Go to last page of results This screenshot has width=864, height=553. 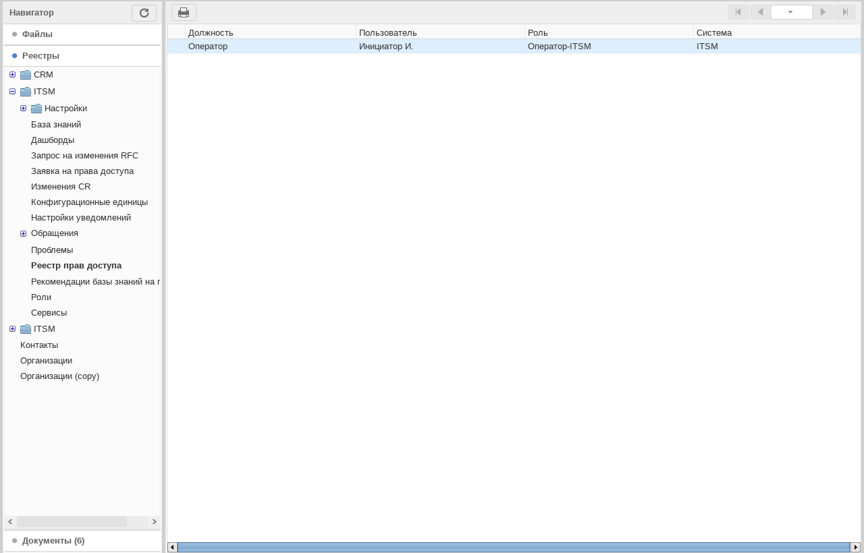844,12
